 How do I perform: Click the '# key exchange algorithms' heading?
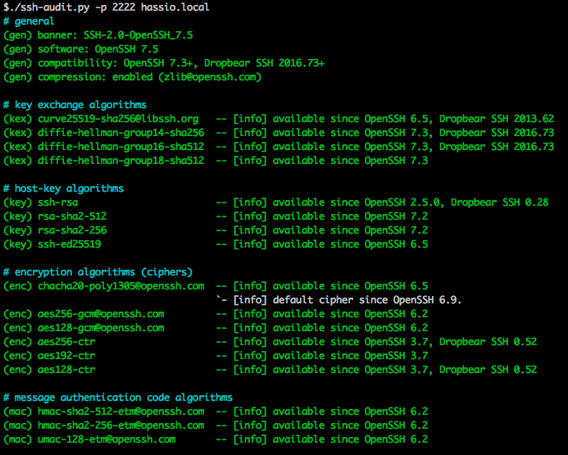coord(75,105)
